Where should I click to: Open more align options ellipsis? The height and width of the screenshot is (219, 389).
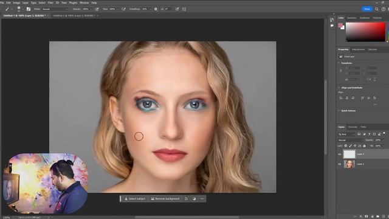(375, 104)
